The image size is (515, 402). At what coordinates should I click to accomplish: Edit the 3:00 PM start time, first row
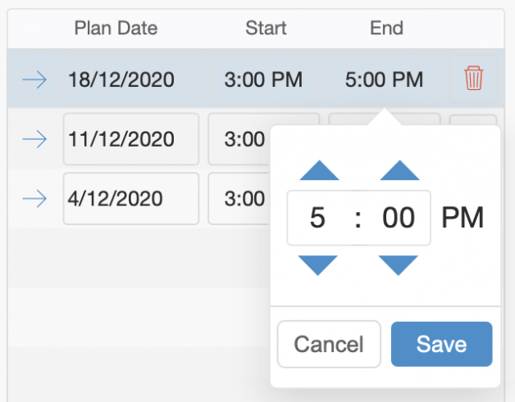(x=264, y=79)
